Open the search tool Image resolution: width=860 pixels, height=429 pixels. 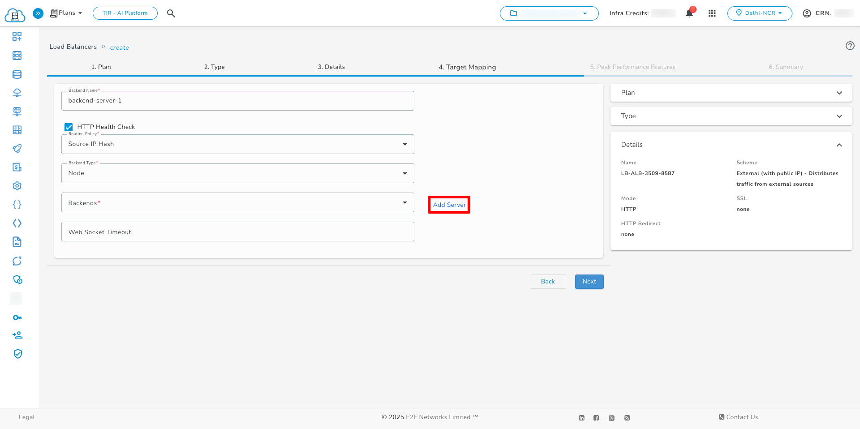[171, 13]
